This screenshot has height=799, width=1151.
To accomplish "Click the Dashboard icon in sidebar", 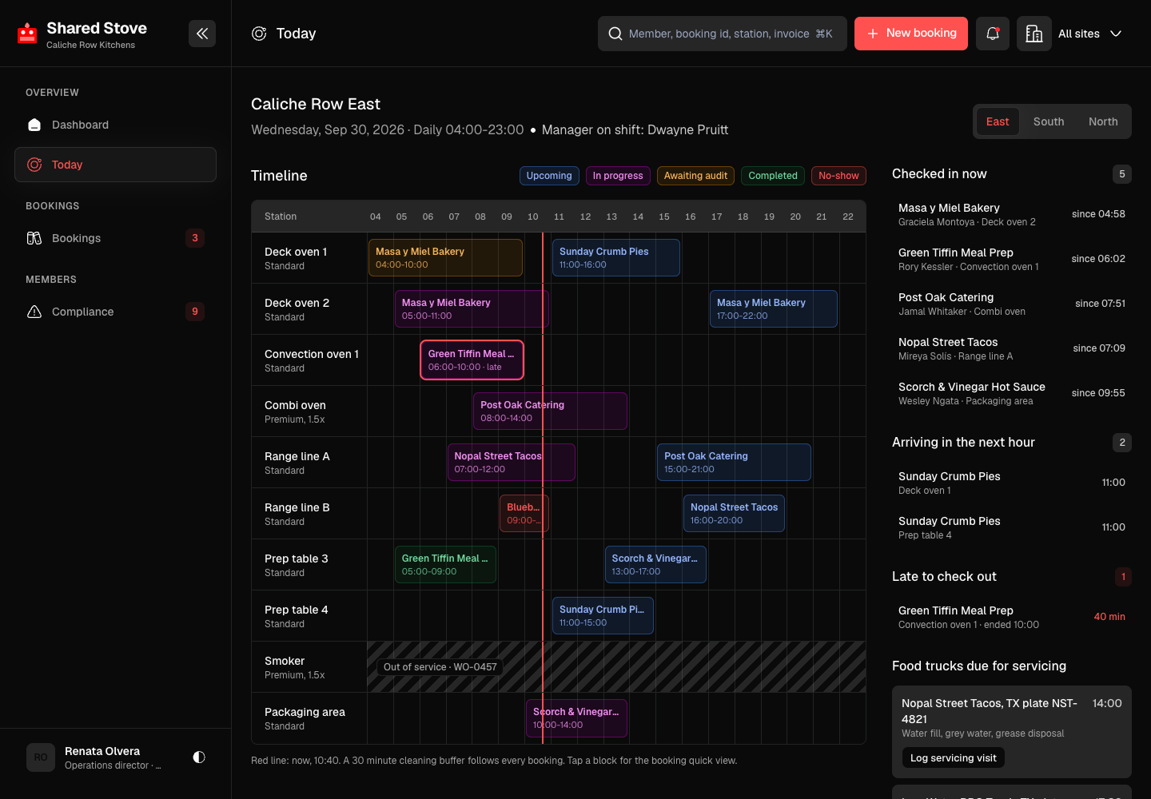I will [34, 125].
